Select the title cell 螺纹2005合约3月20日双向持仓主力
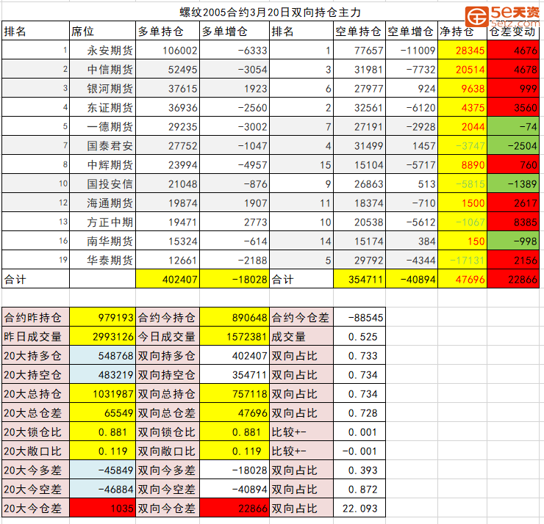544x524 pixels. point(271,12)
